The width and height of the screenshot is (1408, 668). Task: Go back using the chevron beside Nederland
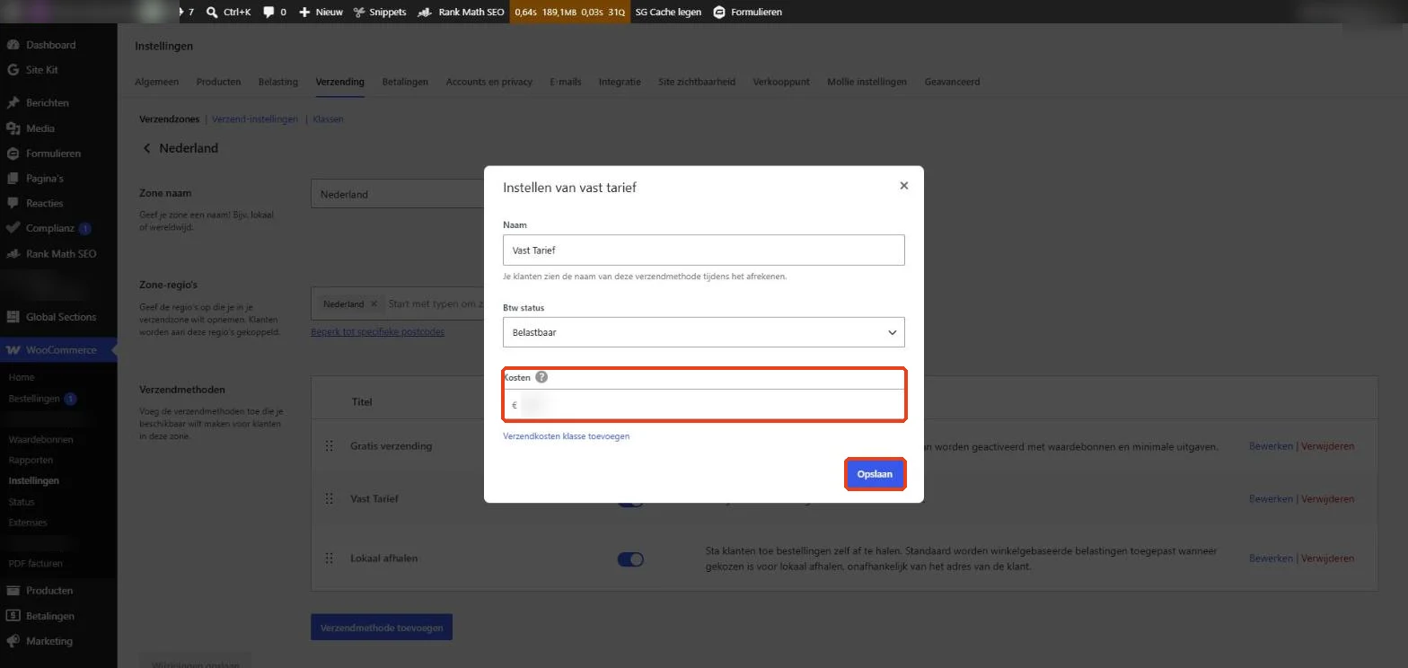click(x=147, y=148)
